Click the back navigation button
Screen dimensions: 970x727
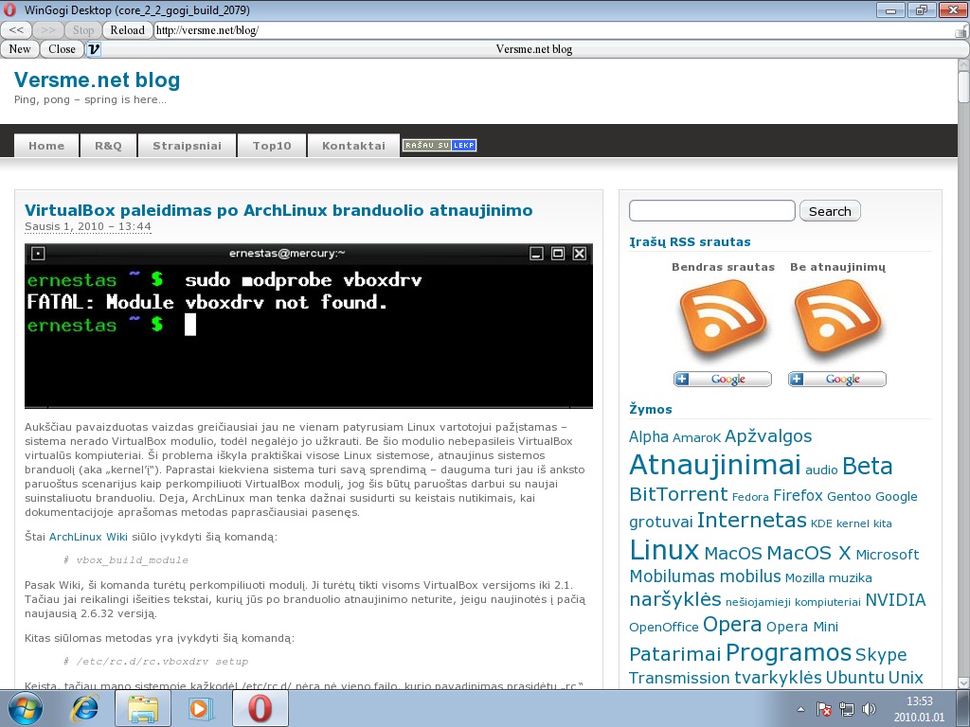coord(16,30)
